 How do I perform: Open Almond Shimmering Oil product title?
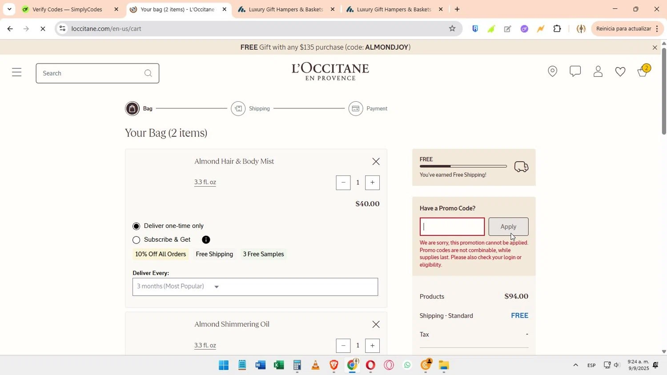coord(232,324)
